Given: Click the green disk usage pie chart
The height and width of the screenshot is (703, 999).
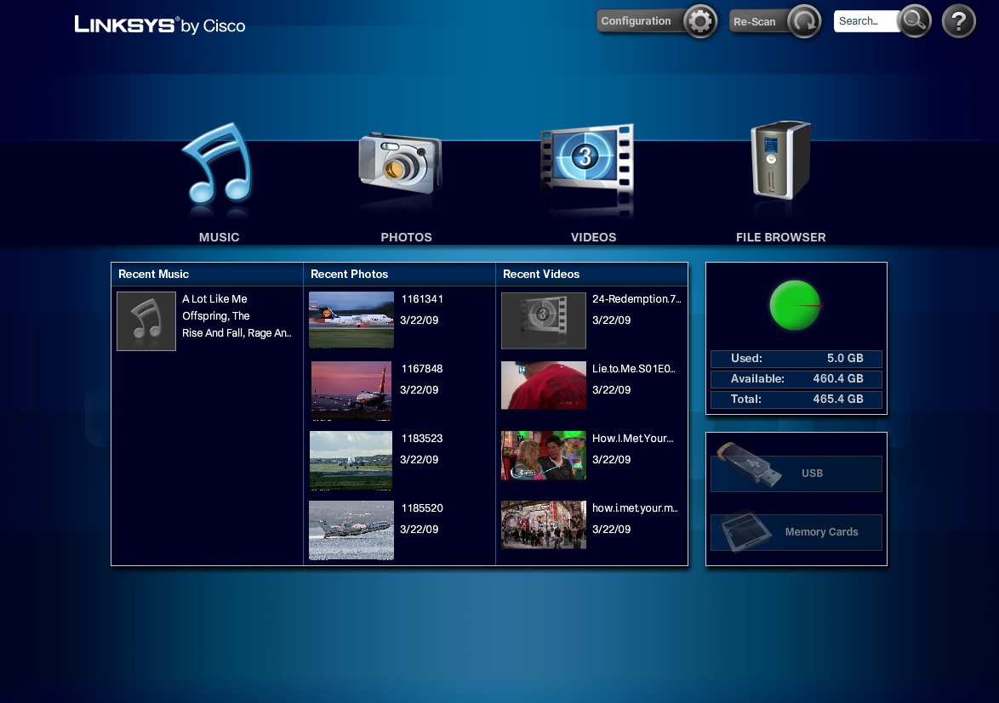Looking at the screenshot, I should pos(795,305).
